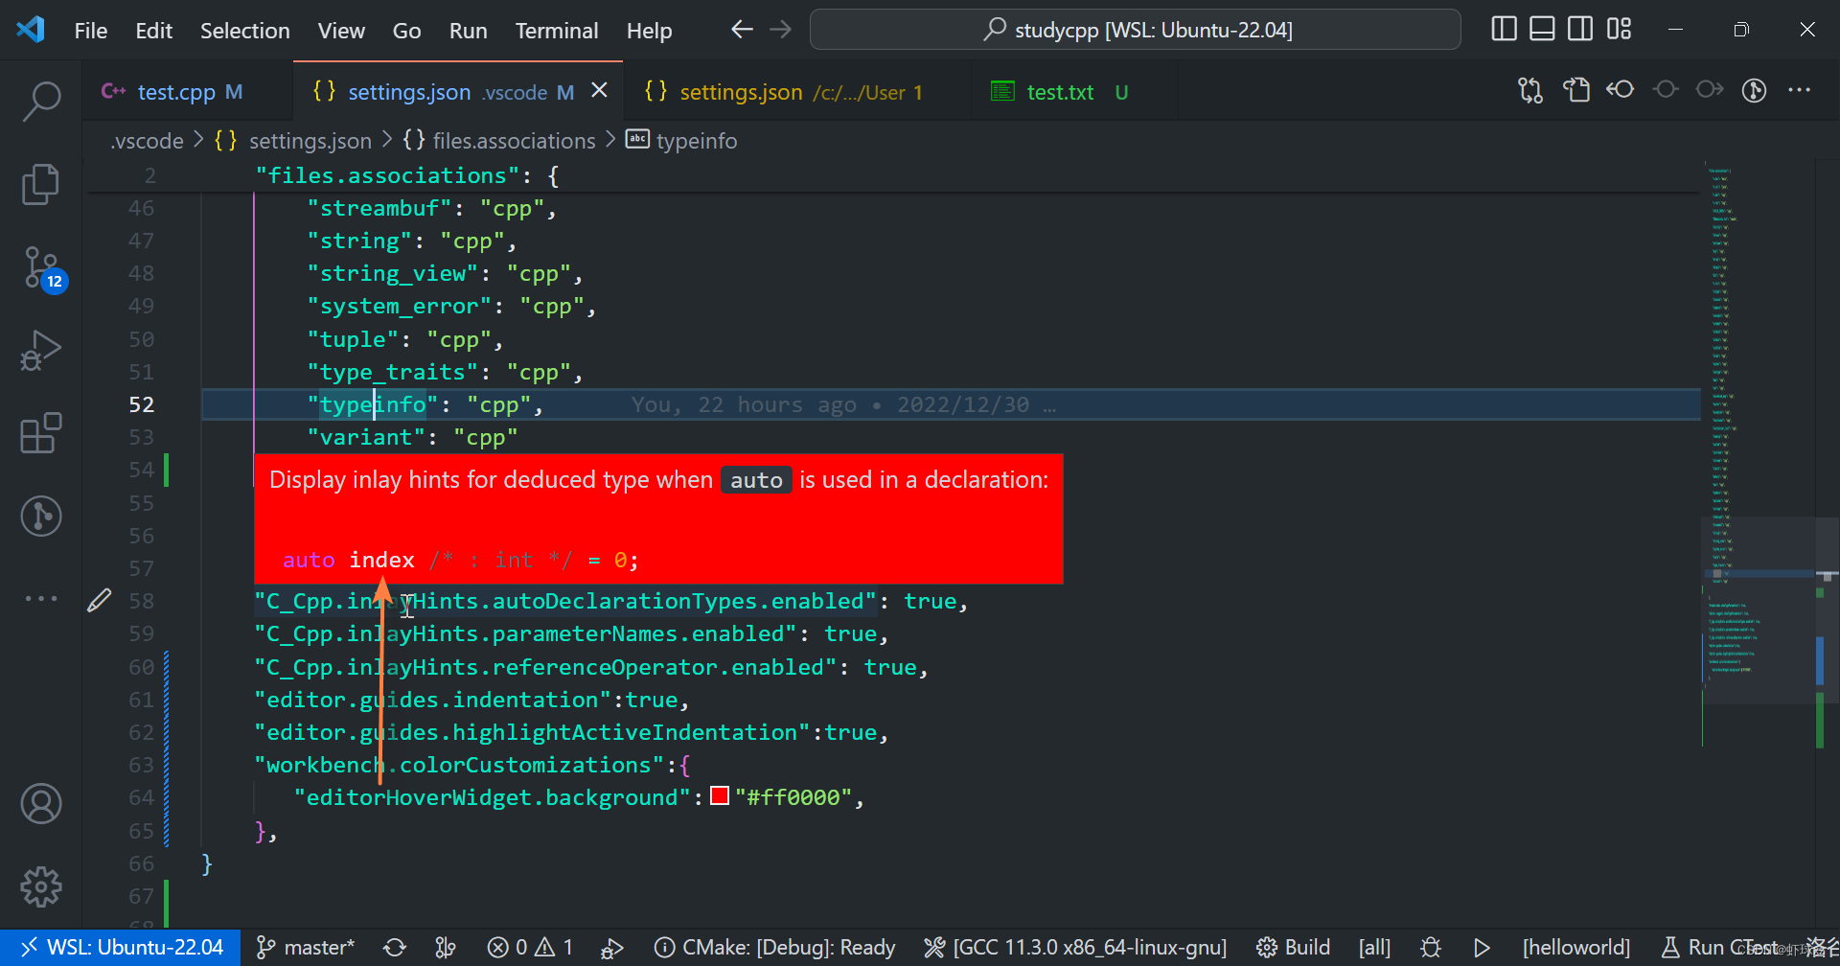Viewport: 1840px width, 966px height.
Task: Show additional views ellipsis in activity bar
Action: [x=41, y=598]
